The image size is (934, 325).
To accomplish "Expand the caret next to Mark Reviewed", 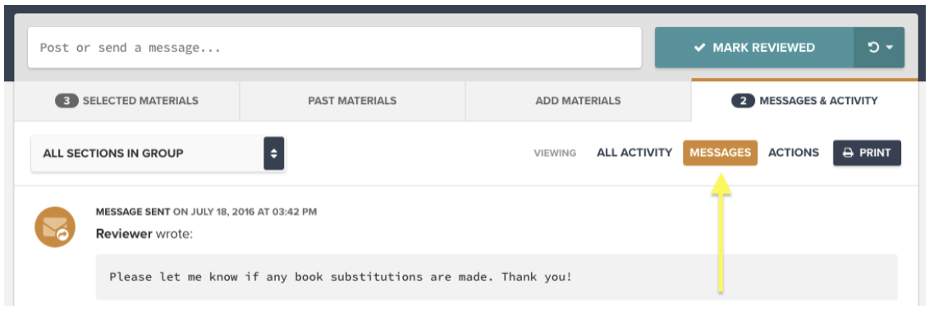I will (890, 48).
